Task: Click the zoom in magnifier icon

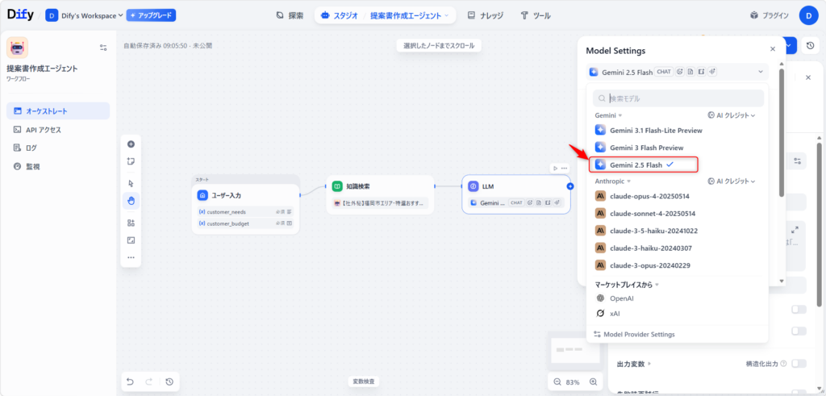Action: [x=594, y=381]
